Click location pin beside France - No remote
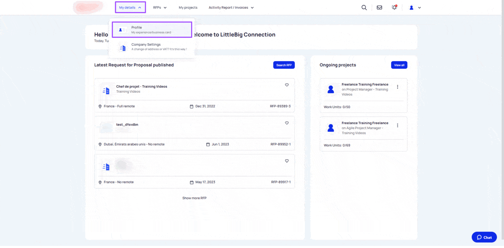The width and height of the screenshot is (504, 248). tap(100, 182)
